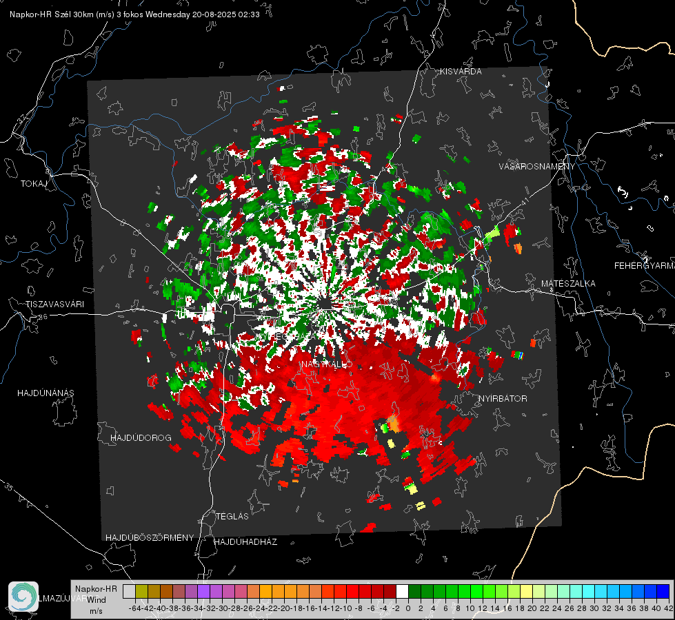Click the swirl logo icon

[x=23, y=597]
